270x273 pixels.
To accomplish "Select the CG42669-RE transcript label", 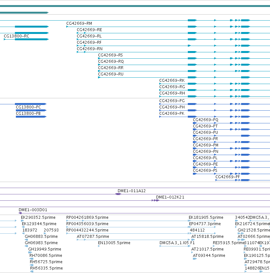I will tap(89, 30).
